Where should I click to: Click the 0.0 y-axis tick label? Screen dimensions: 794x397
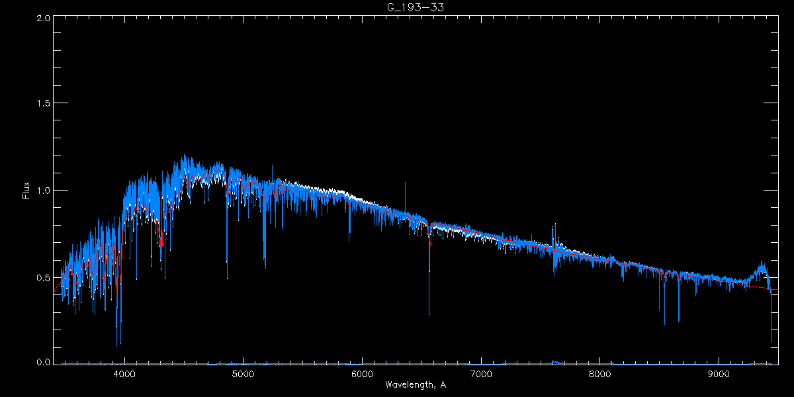click(x=43, y=363)
